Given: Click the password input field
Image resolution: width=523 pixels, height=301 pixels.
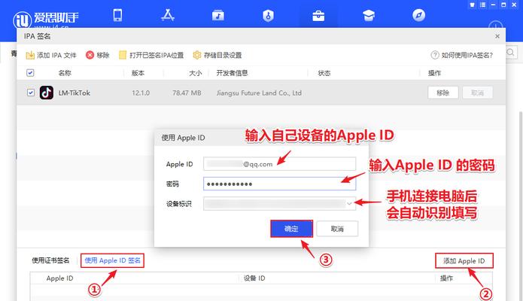Looking at the screenshot, I should pyautogui.click(x=279, y=184).
